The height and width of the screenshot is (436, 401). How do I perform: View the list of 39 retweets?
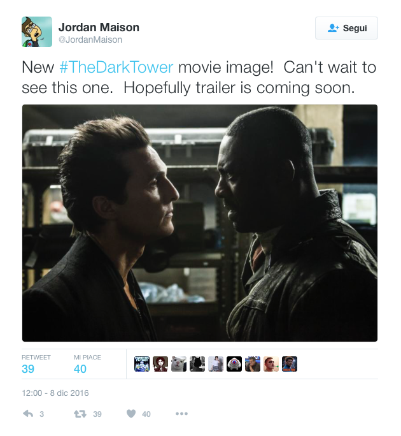36,364
